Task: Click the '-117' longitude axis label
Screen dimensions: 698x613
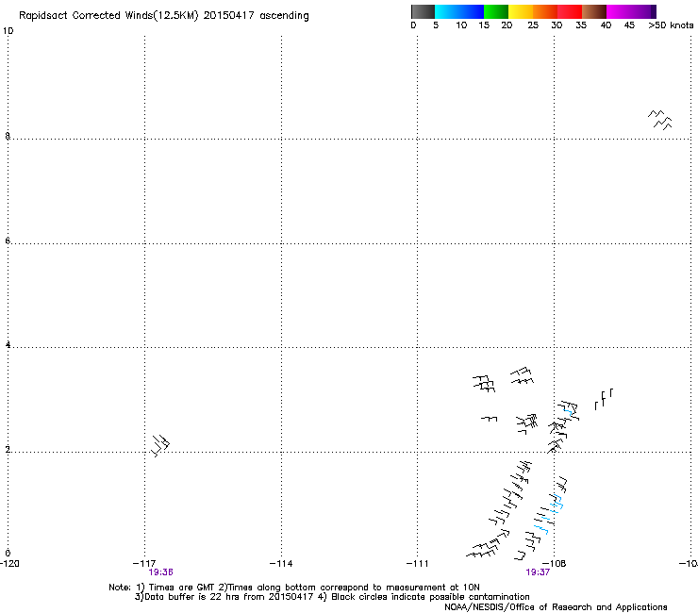Action: (x=144, y=564)
